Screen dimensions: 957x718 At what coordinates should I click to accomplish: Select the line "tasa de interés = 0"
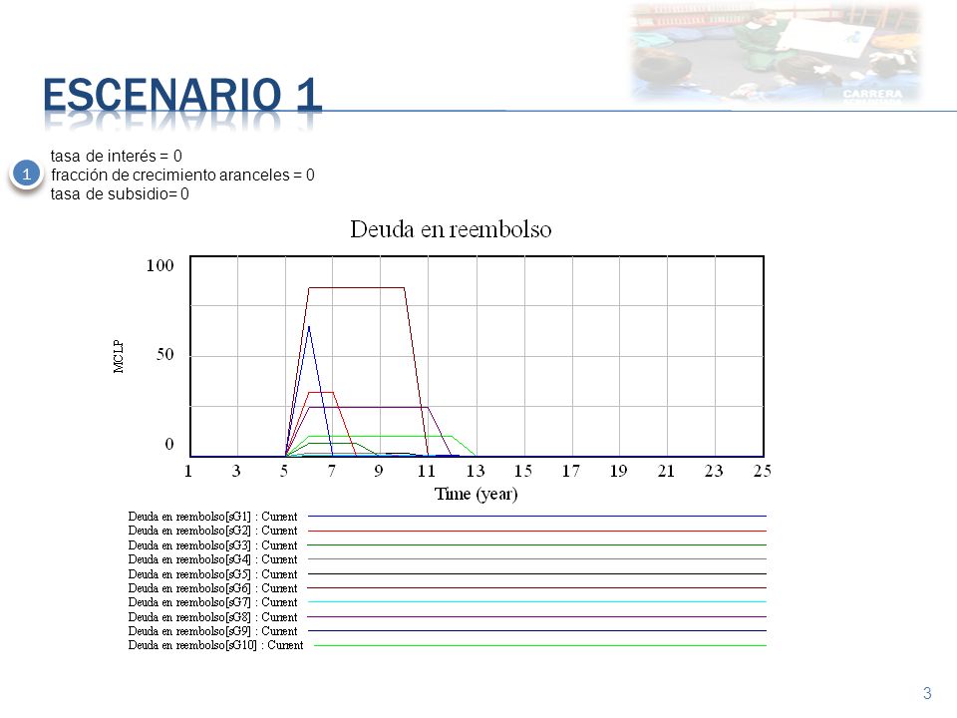116,157
